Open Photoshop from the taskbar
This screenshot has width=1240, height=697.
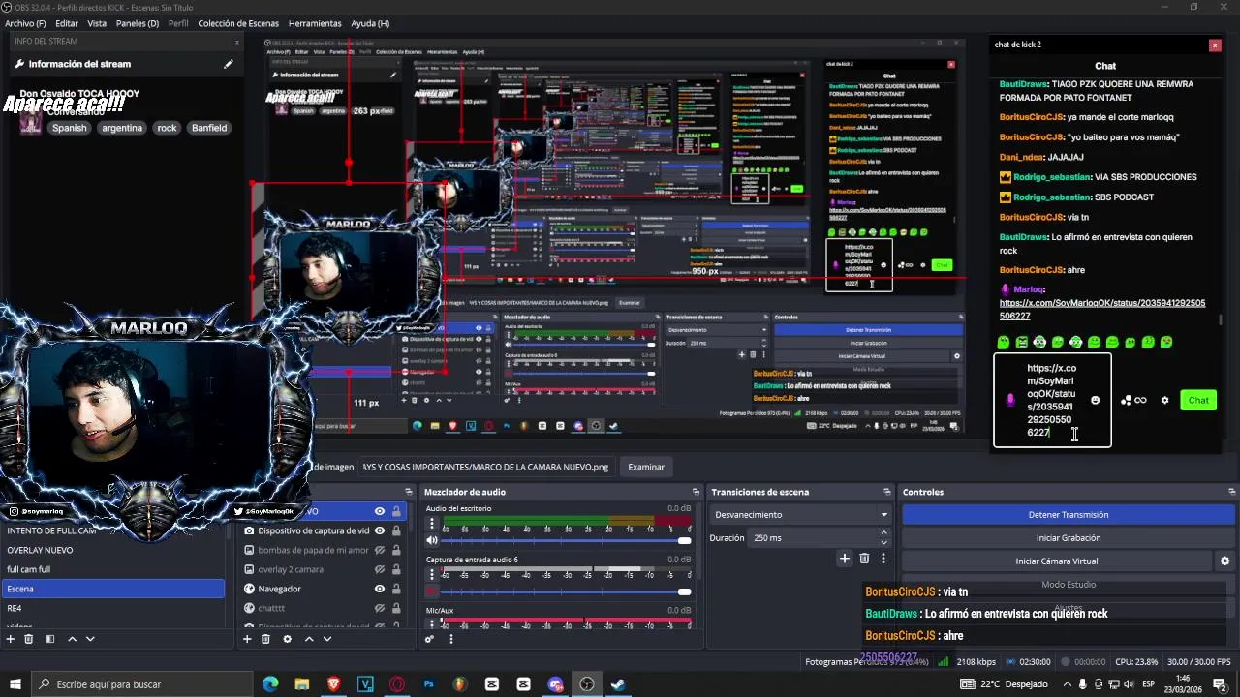coord(428,684)
